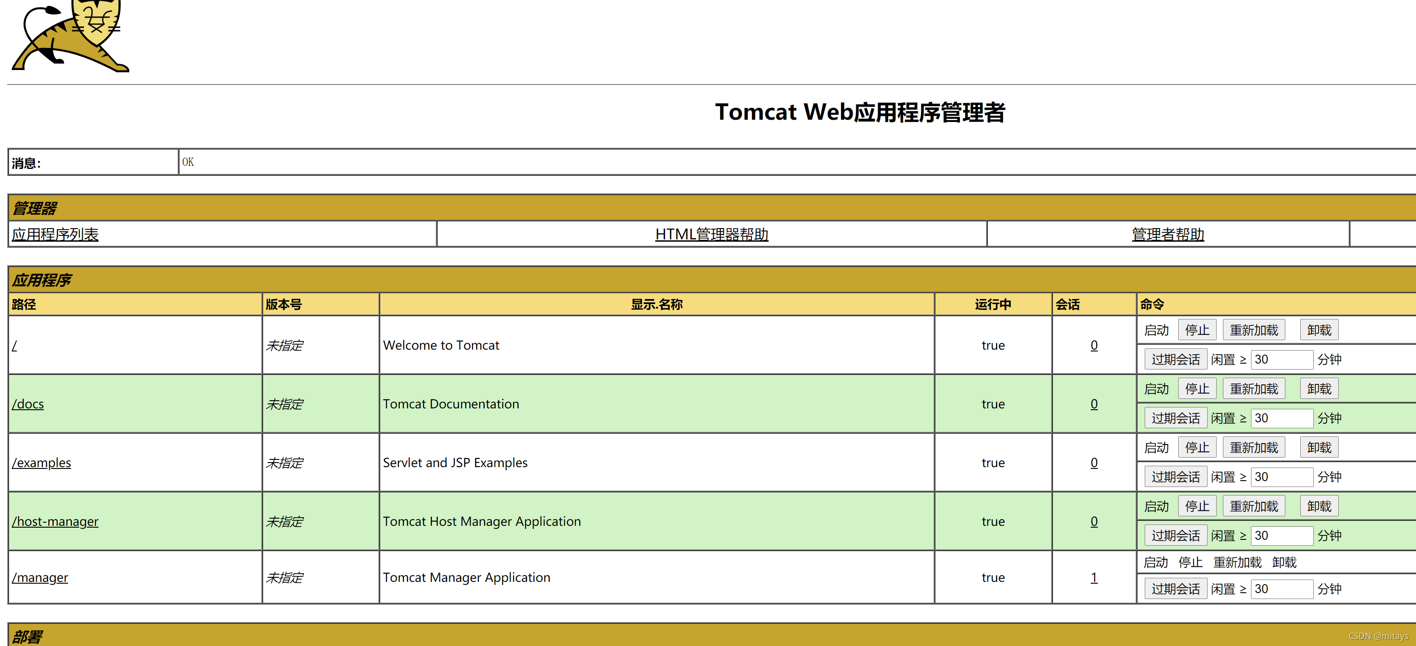Undeploy the /examples application
The image size is (1416, 646).
(x=1319, y=448)
